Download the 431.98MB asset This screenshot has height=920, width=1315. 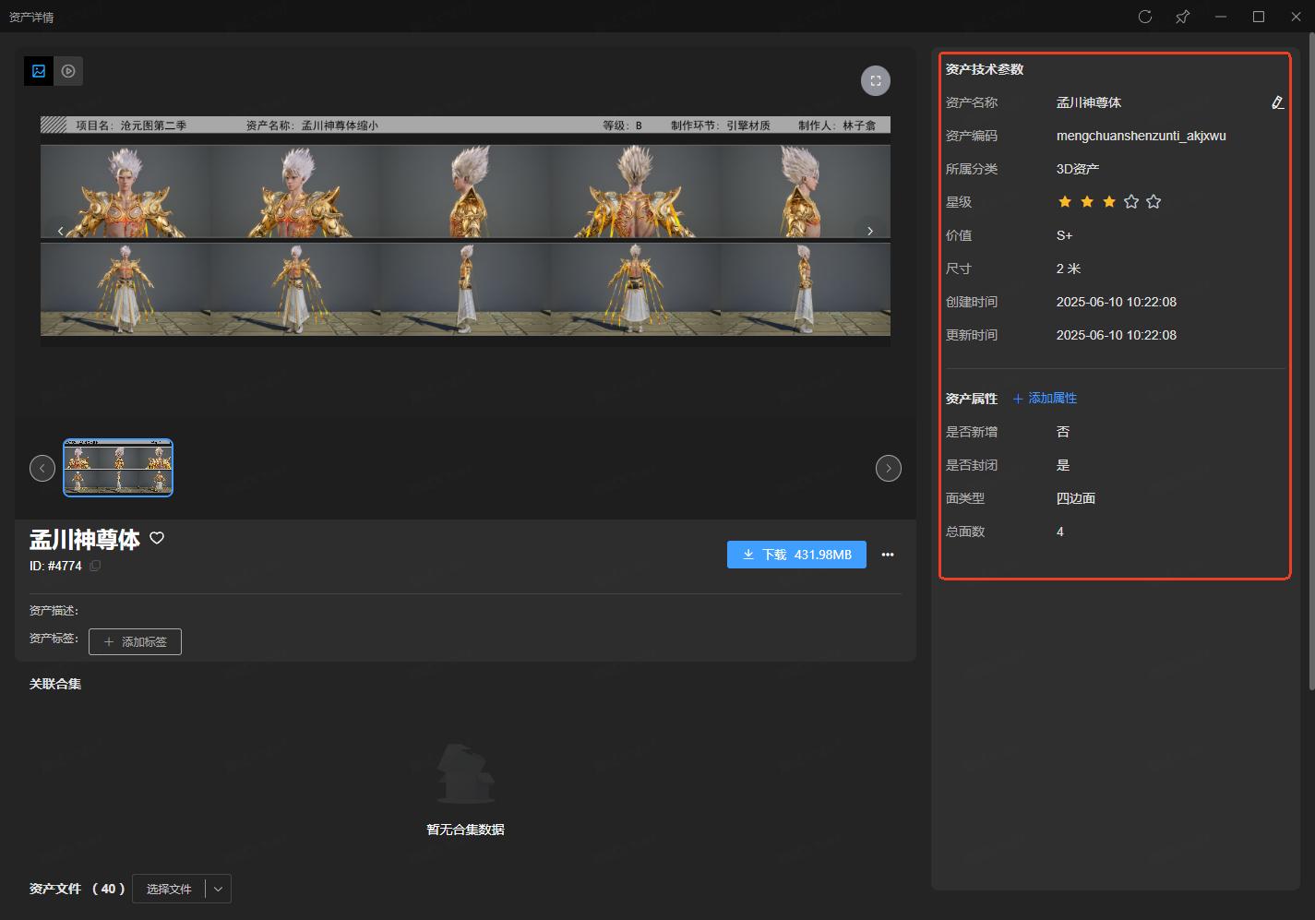click(796, 555)
